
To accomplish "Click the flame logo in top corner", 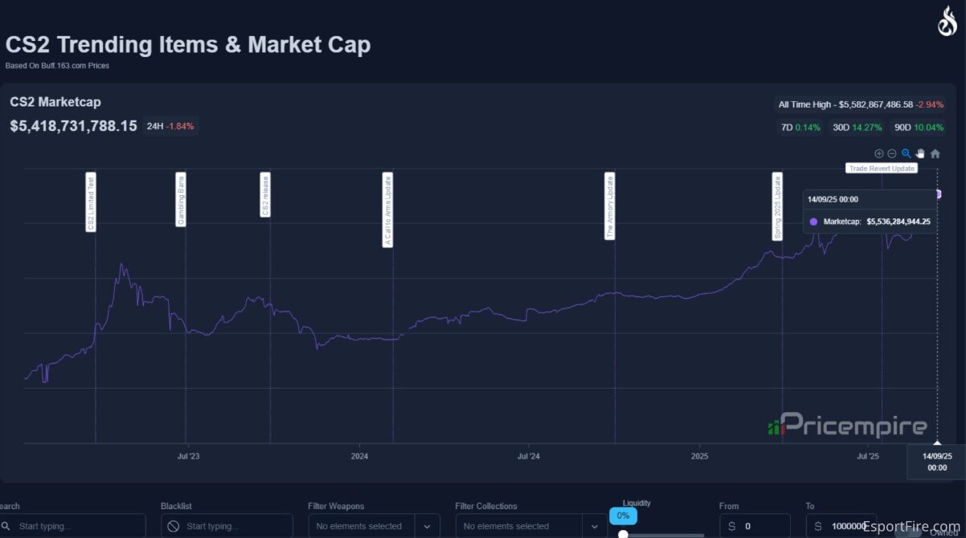I will (947, 21).
